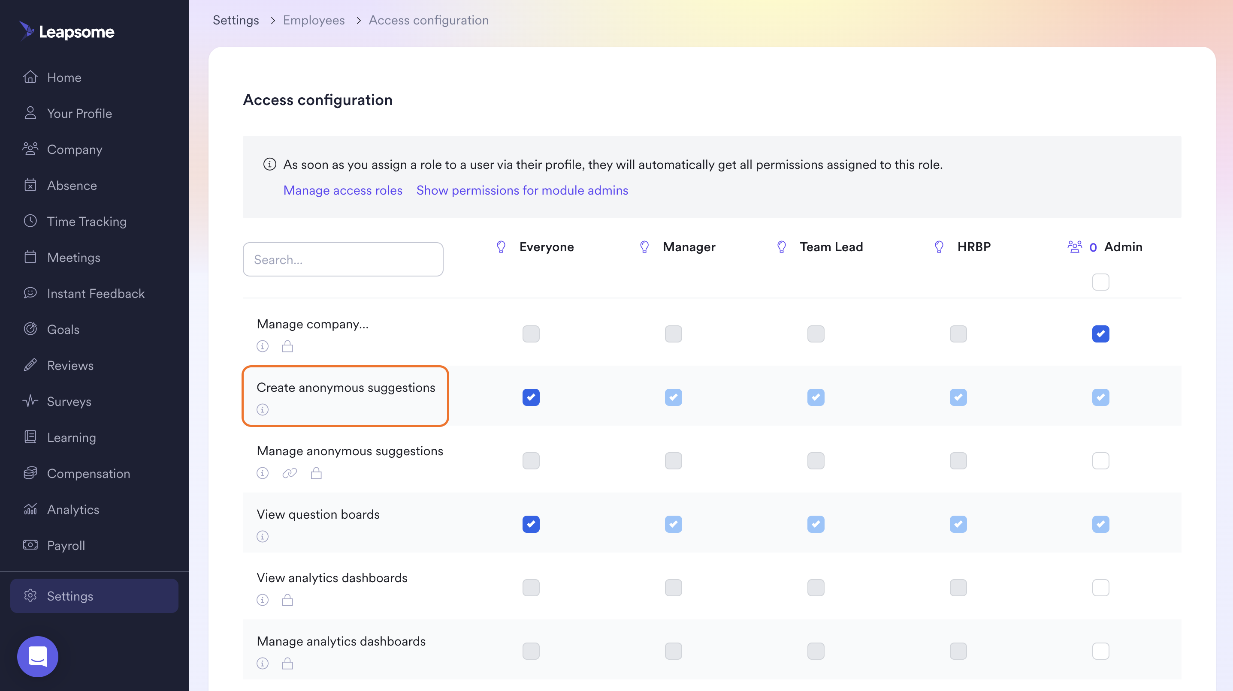Click the Goals target icon
The height and width of the screenshot is (691, 1233).
click(x=30, y=329)
